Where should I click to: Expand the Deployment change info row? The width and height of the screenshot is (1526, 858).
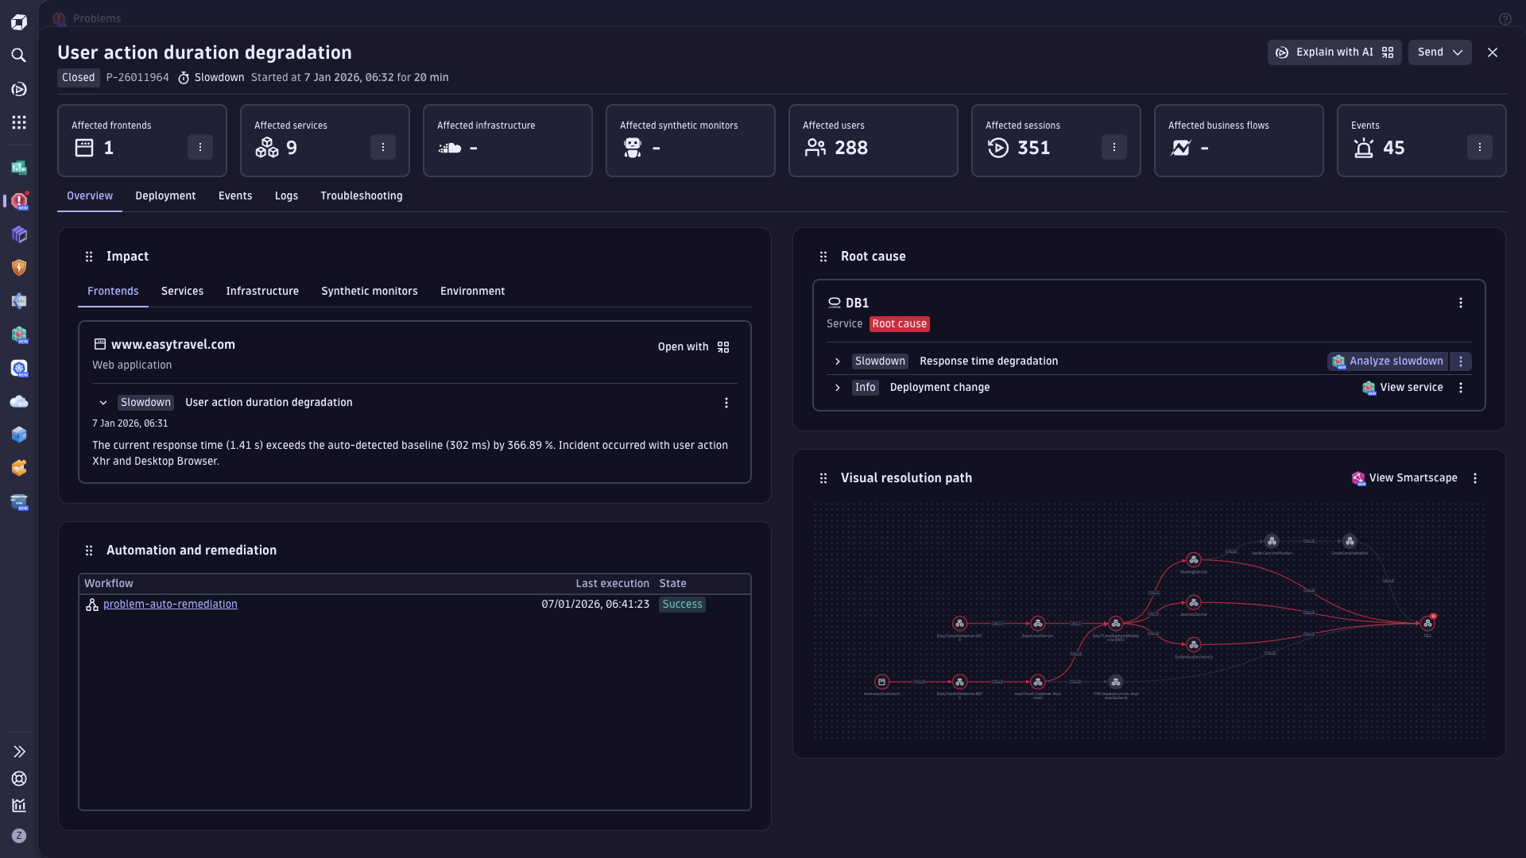pos(837,388)
